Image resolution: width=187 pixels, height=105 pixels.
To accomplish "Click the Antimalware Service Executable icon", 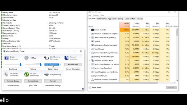I will click(x=92, y=45).
